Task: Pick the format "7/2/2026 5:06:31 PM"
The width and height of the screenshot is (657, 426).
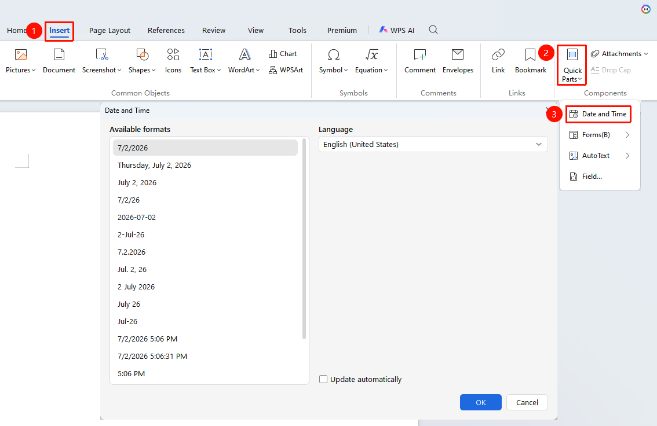Action: (x=205, y=356)
